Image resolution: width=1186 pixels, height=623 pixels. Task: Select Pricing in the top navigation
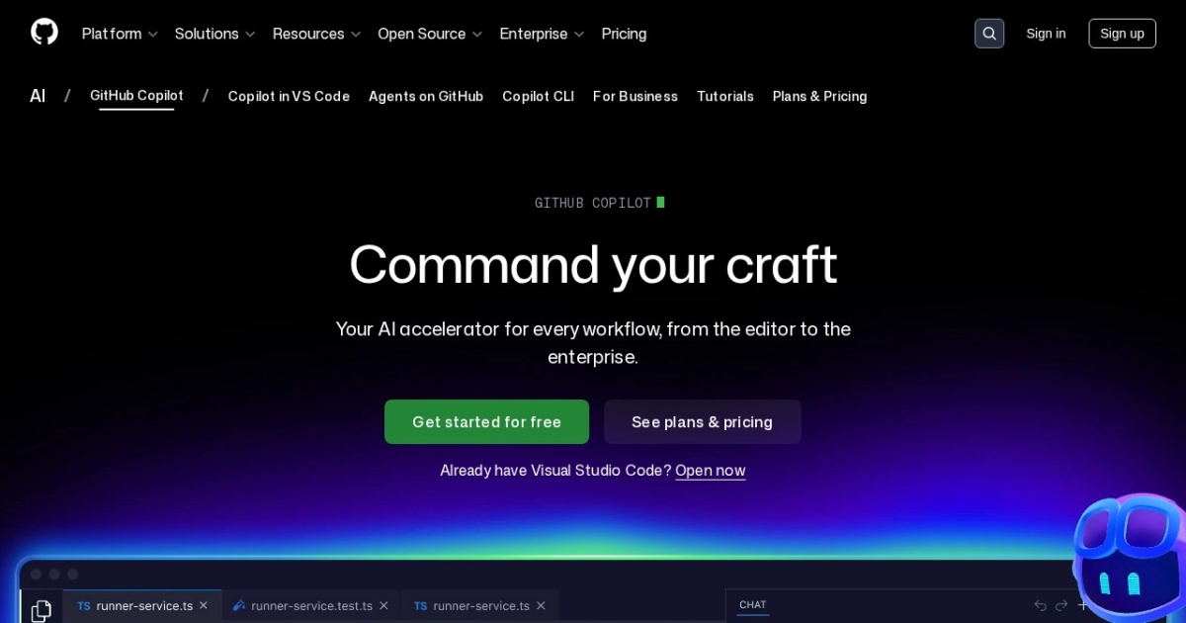point(624,34)
